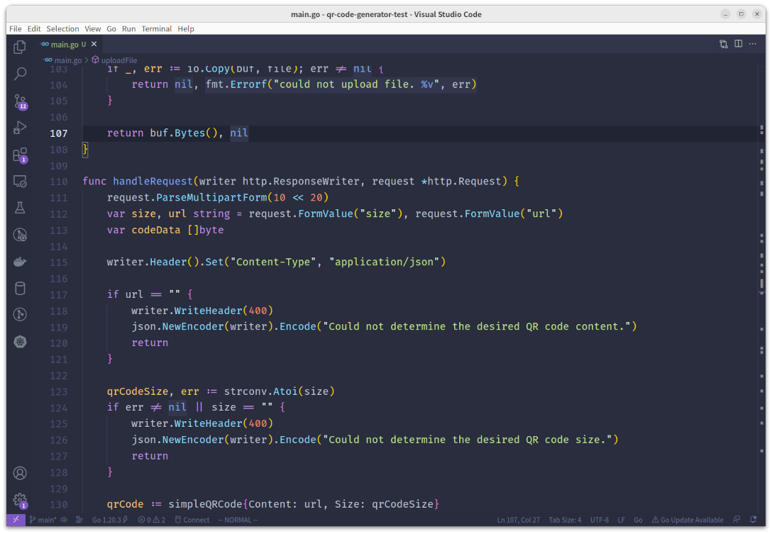Split the editor to the right
The width and height of the screenshot is (772, 534).
pos(739,44)
